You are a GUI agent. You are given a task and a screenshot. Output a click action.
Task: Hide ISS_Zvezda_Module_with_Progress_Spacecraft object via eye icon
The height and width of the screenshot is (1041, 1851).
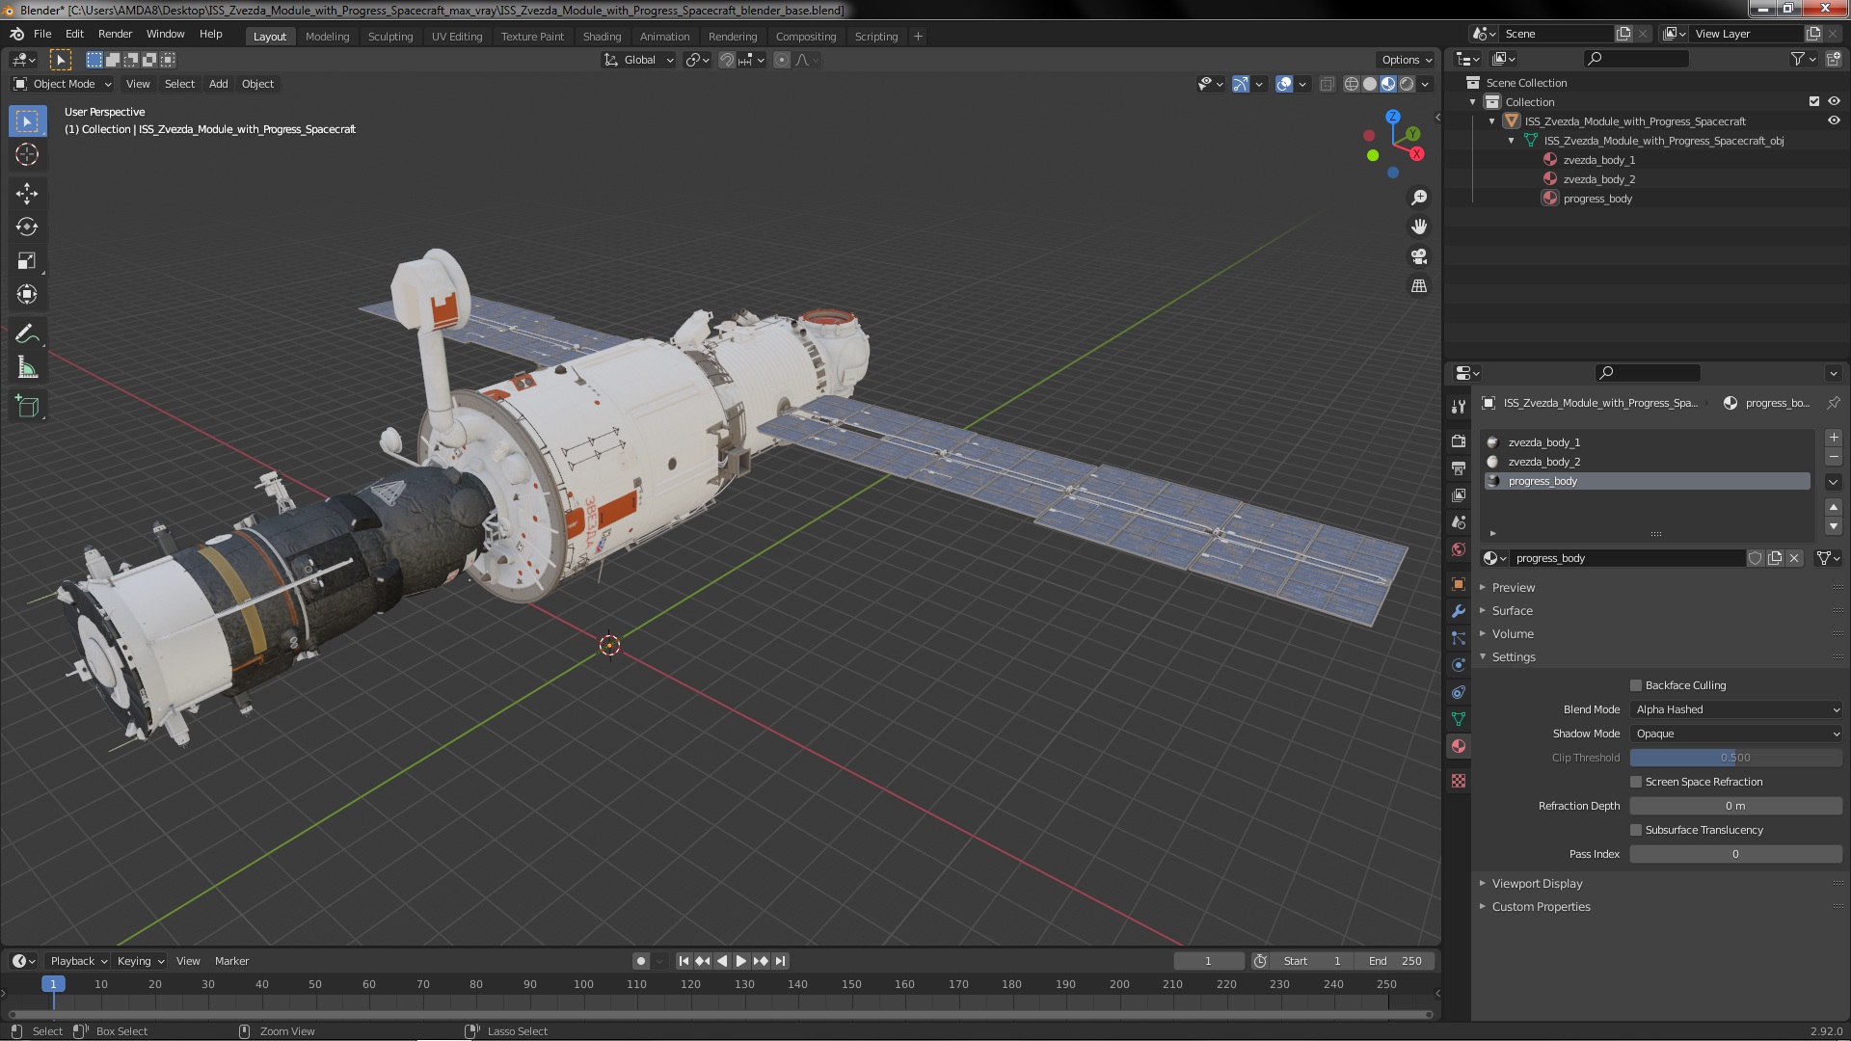click(x=1834, y=120)
